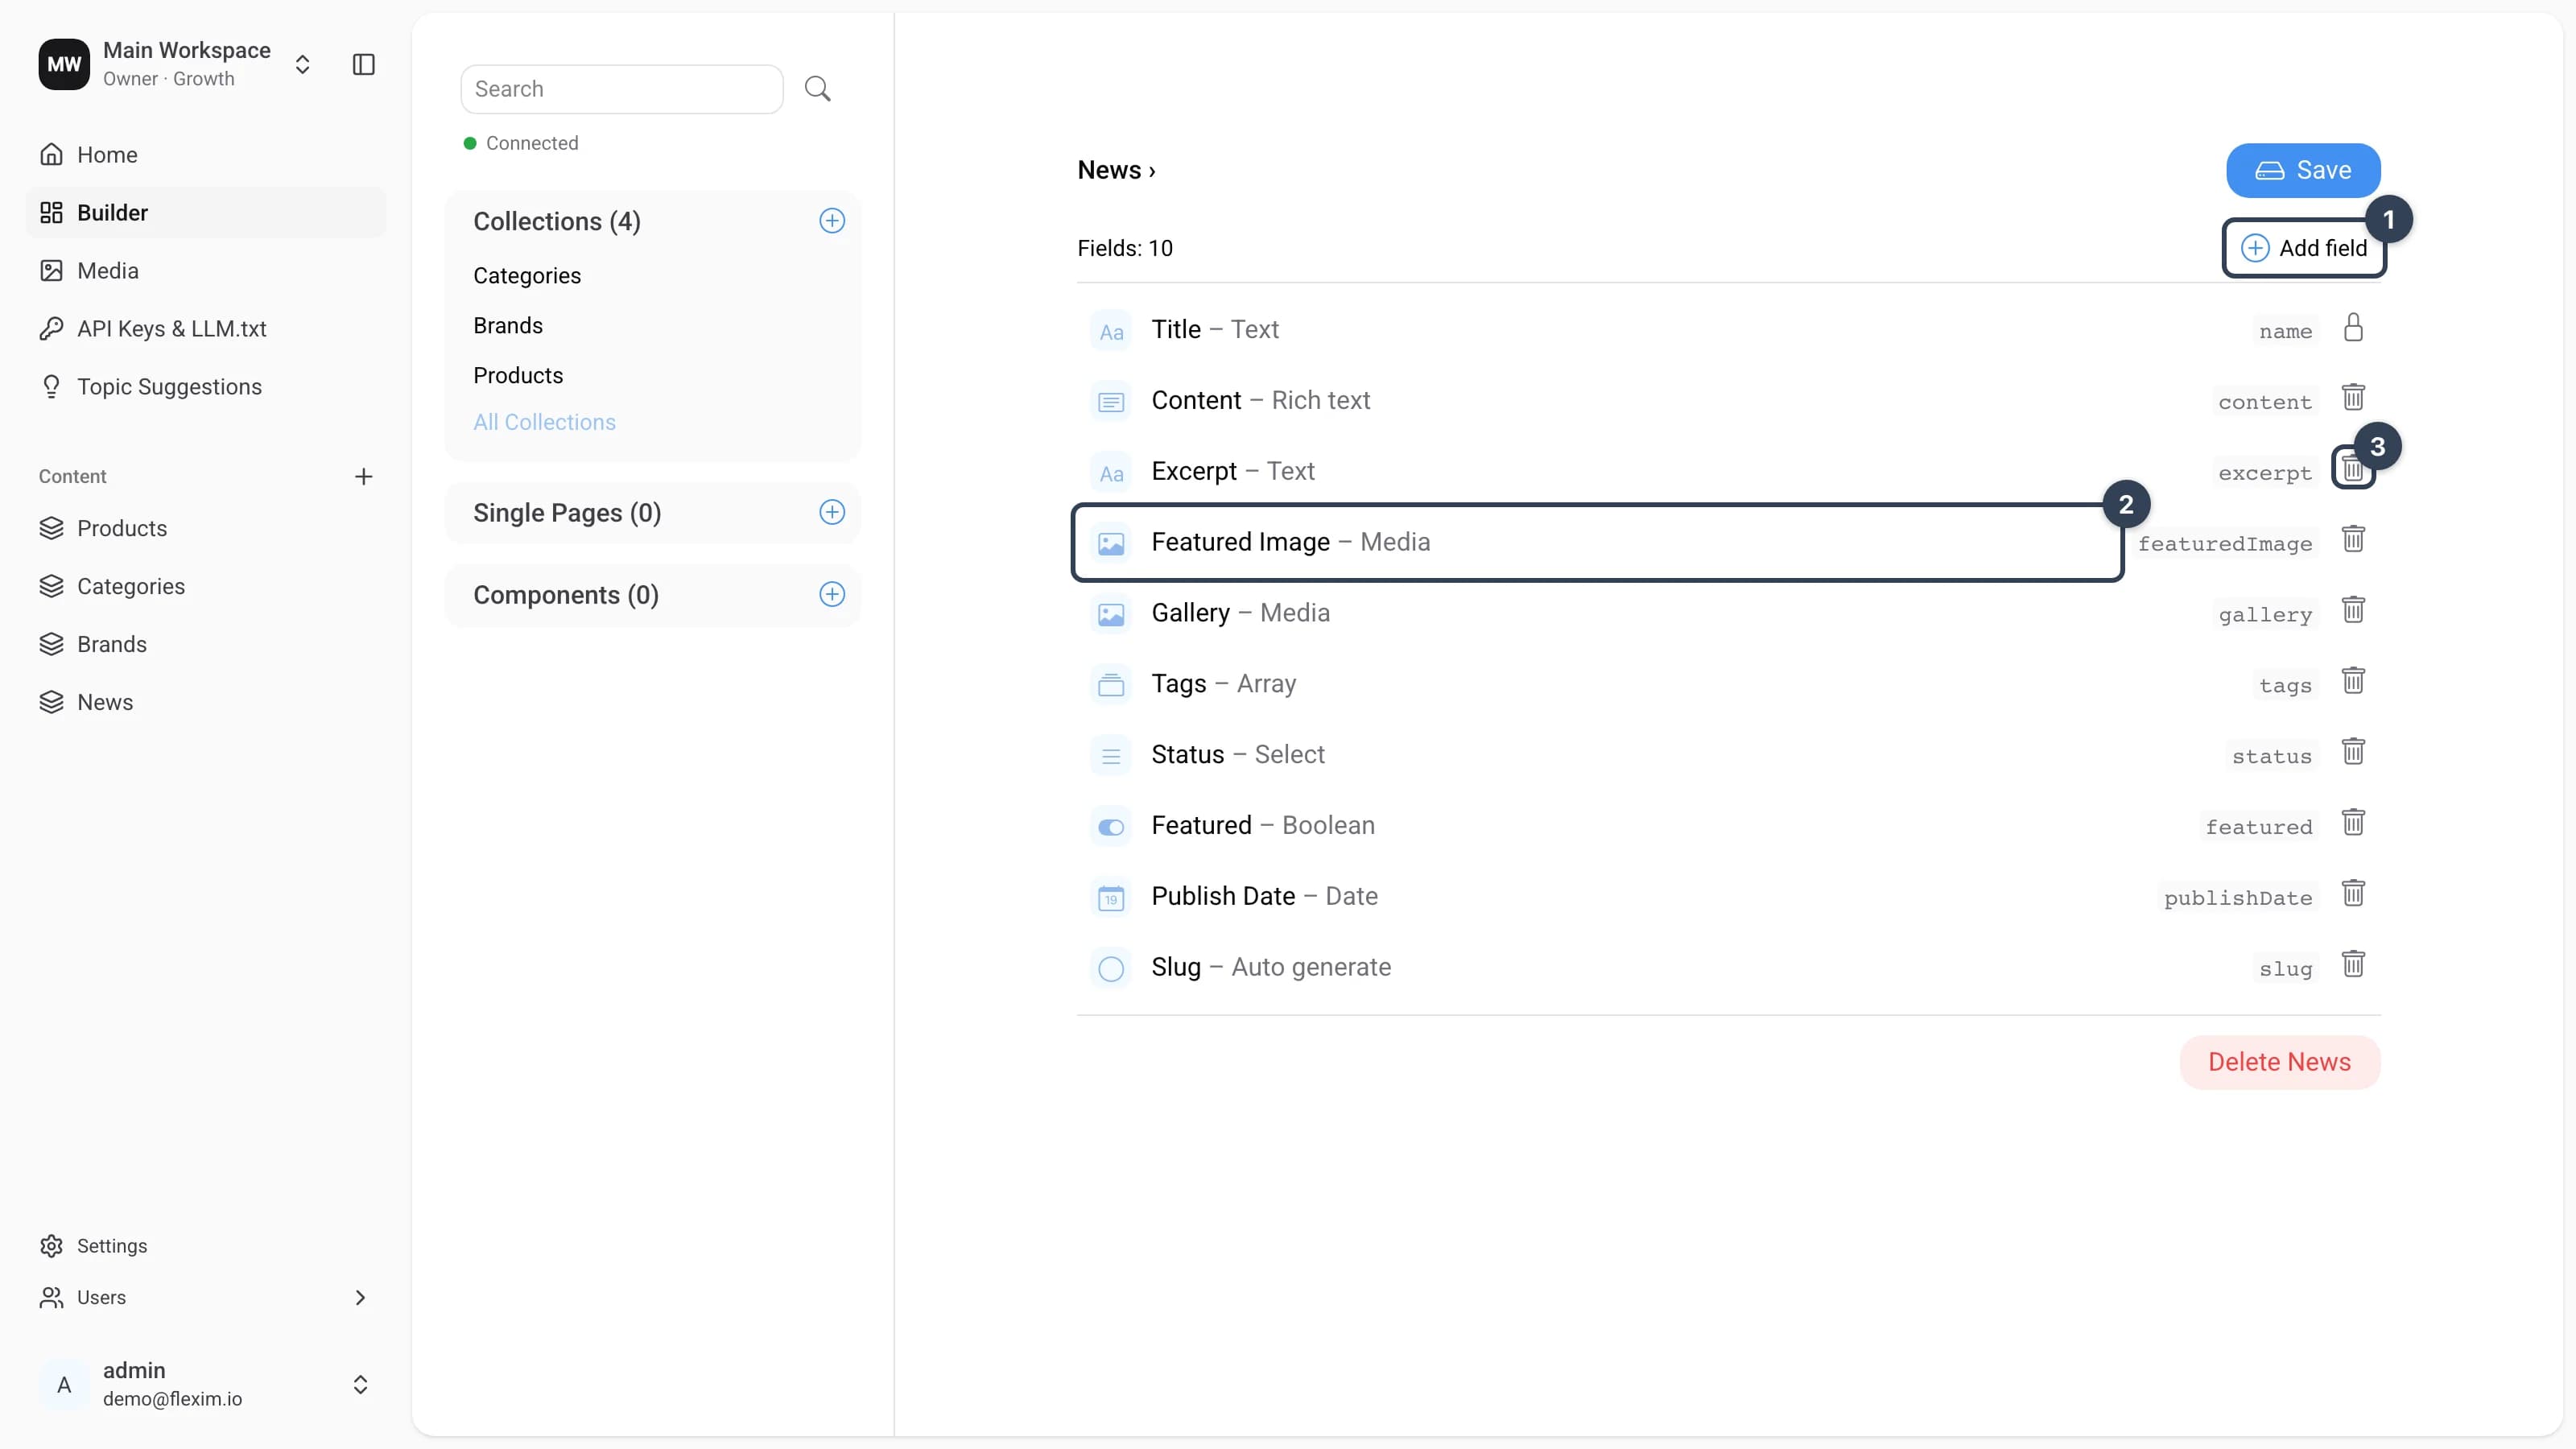The image size is (2576, 1449).
Task: Click the Search input field
Action: (622, 89)
